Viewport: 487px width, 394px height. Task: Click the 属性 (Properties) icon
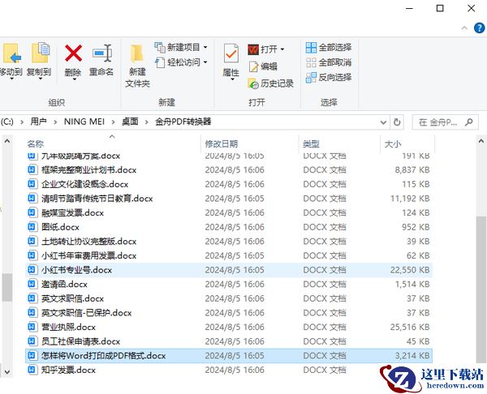[231, 54]
